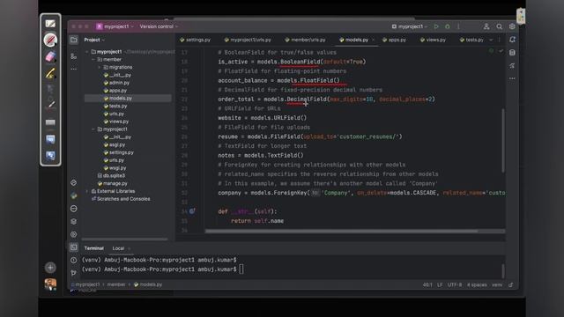Screen dimensions: 564x317
Task: Select the Local terminal tab
Action: pos(118,248)
